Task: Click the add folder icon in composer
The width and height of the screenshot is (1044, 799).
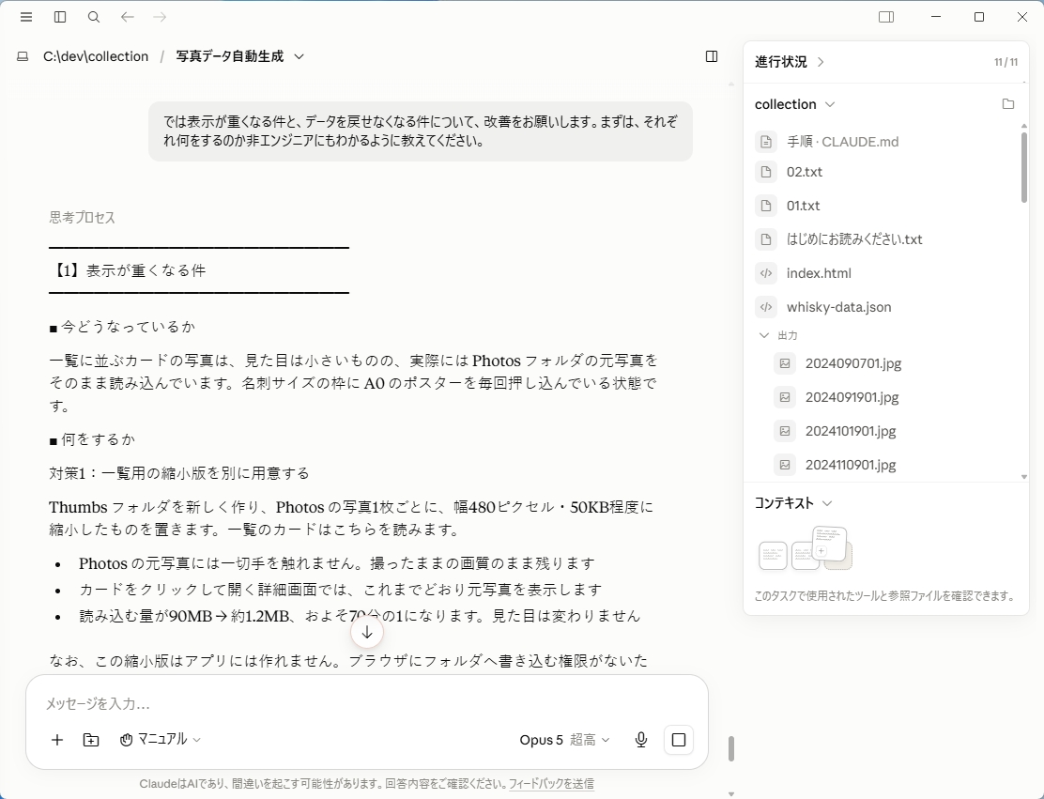Action: coord(91,740)
